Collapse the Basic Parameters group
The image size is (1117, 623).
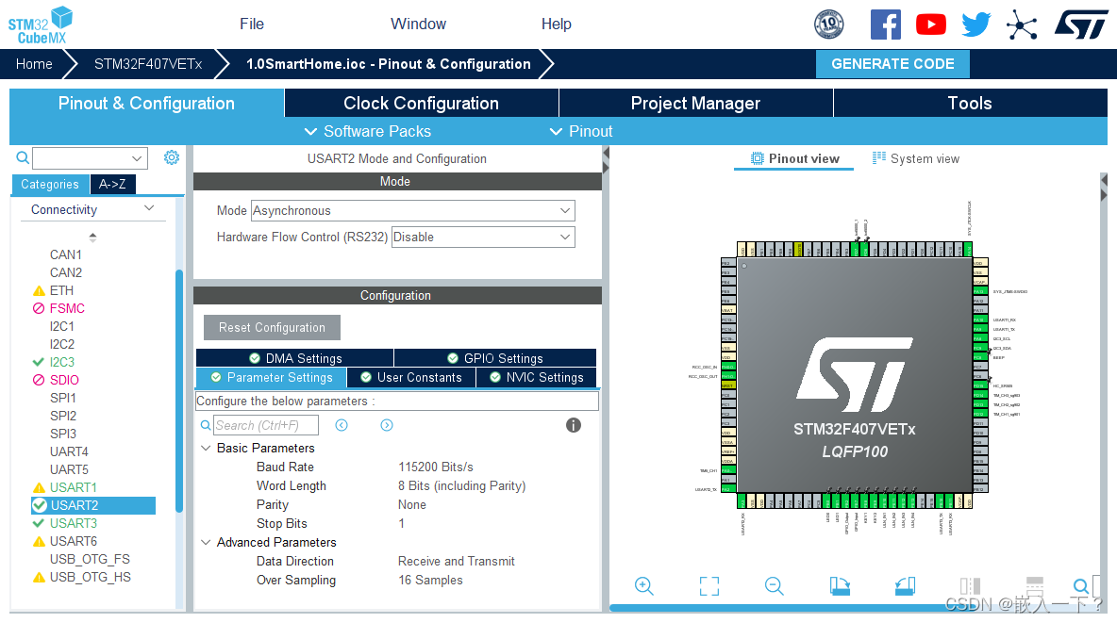pos(206,448)
